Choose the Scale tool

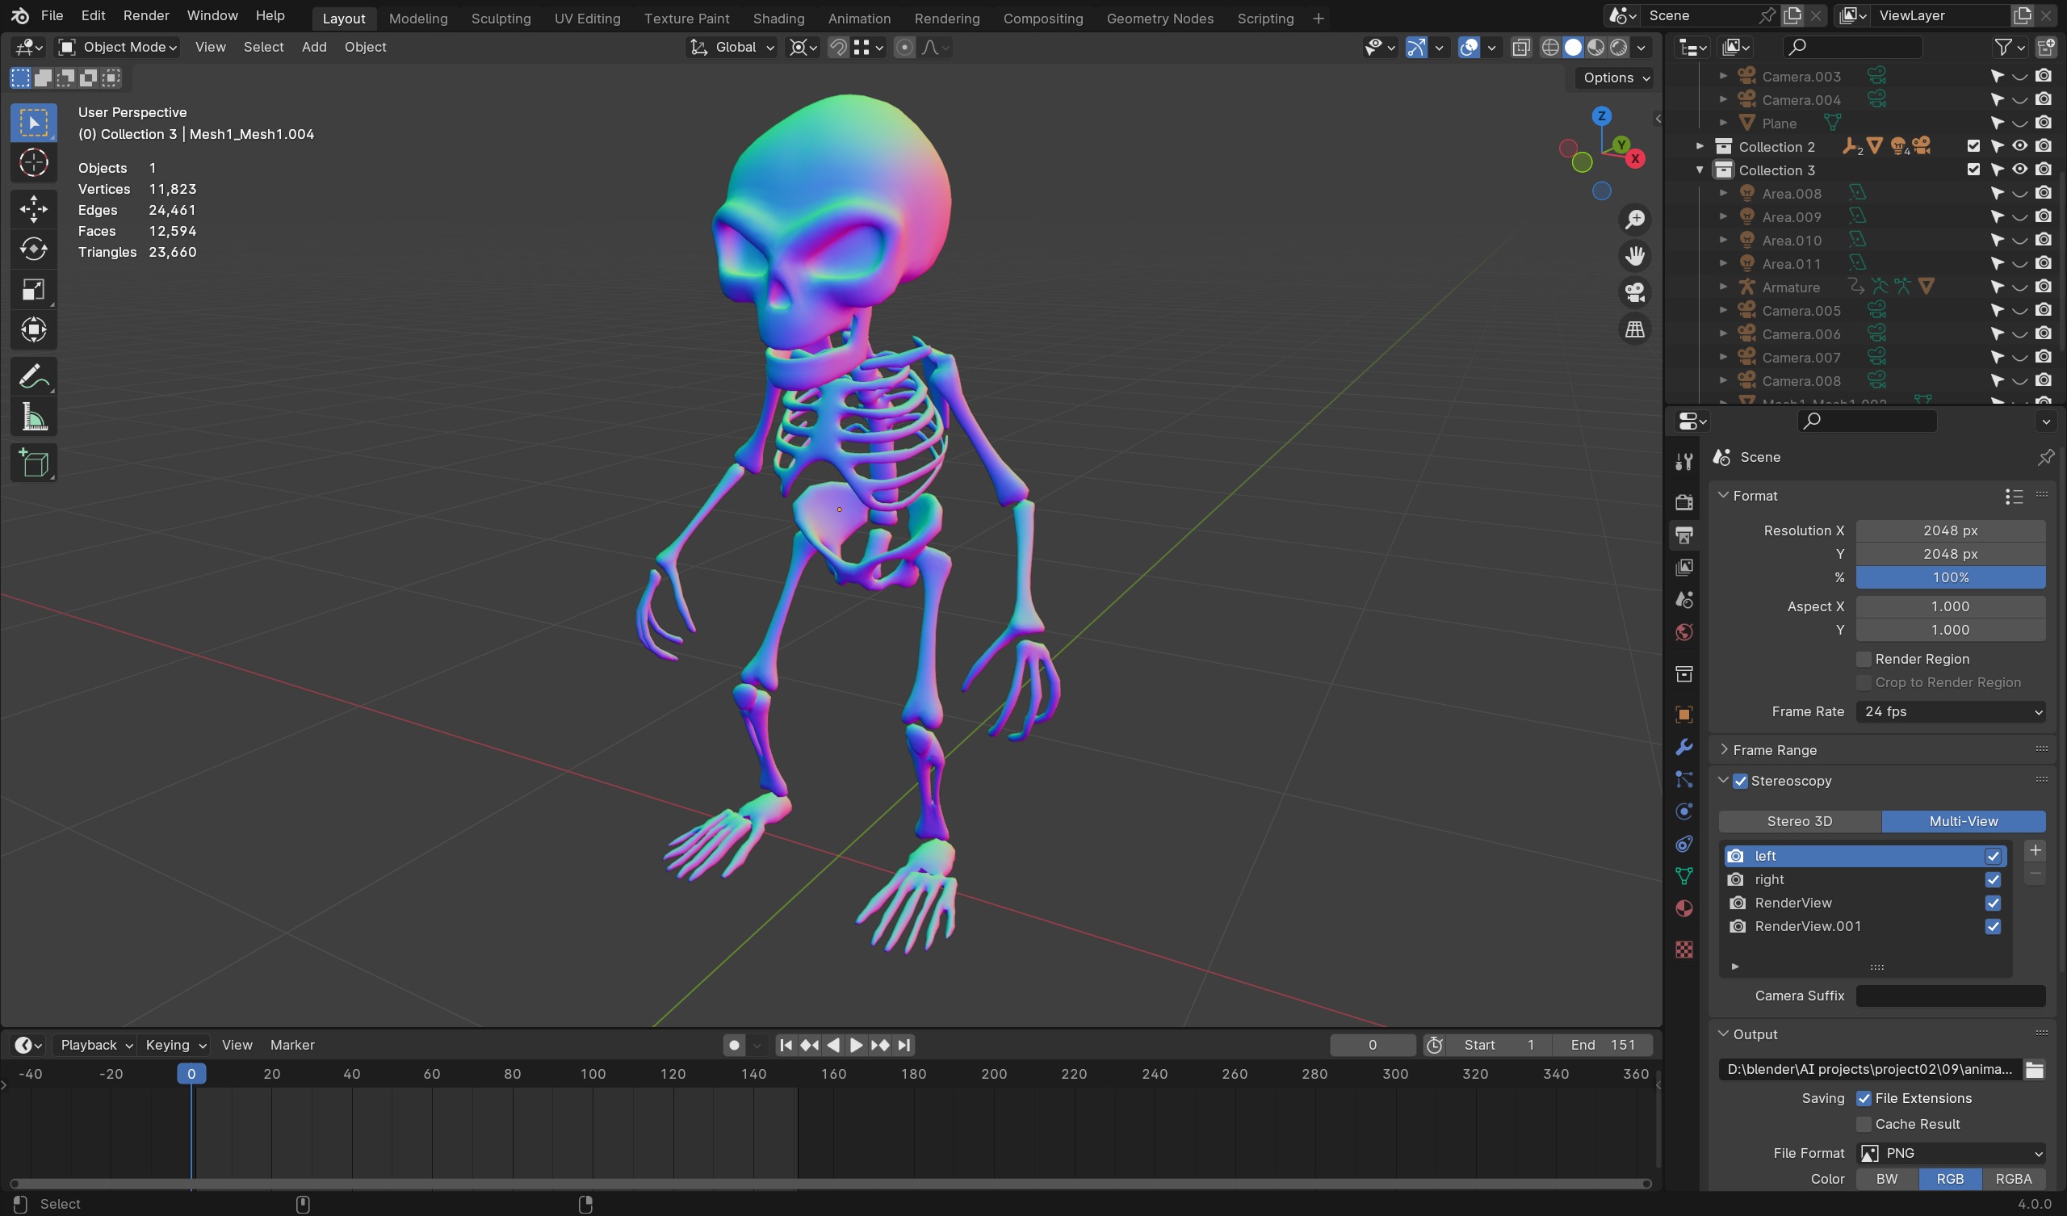coord(34,290)
